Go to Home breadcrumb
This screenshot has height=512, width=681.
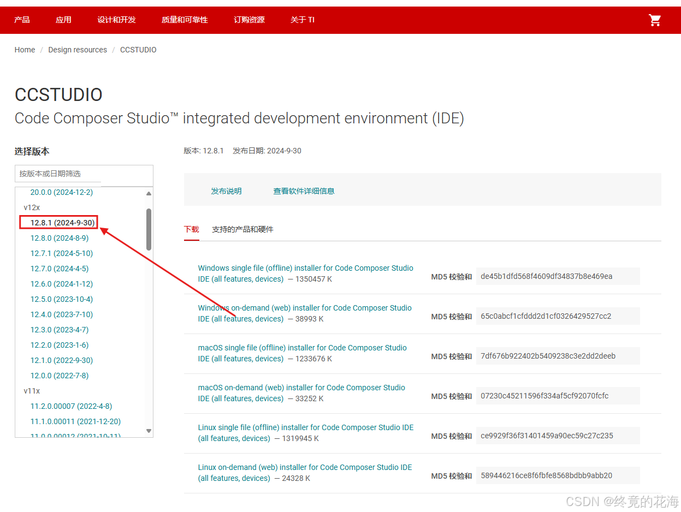tap(25, 50)
